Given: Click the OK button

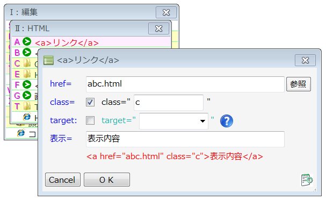Looking at the screenshot, I should point(107,180).
